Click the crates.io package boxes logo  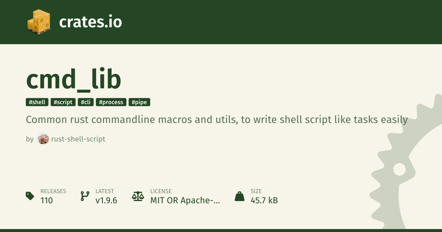click(38, 22)
